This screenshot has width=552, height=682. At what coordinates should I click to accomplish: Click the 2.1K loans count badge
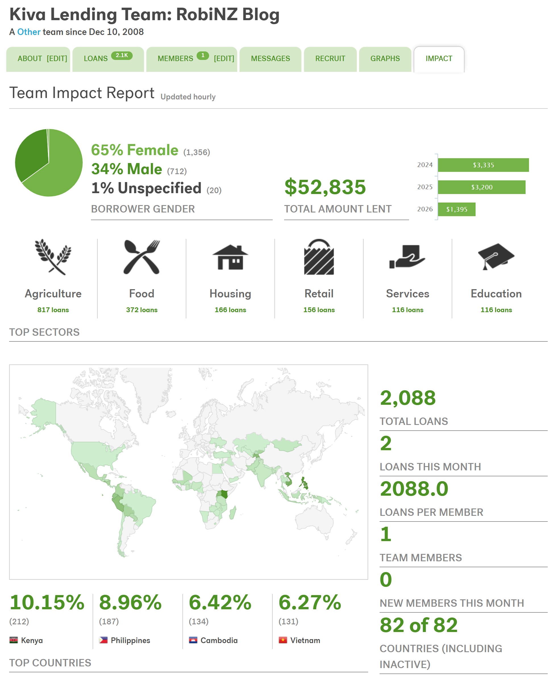coord(122,55)
